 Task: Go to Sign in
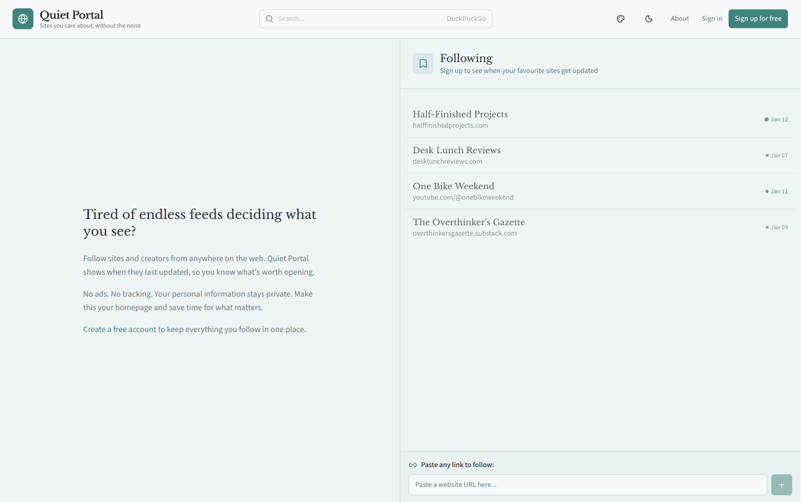712,19
